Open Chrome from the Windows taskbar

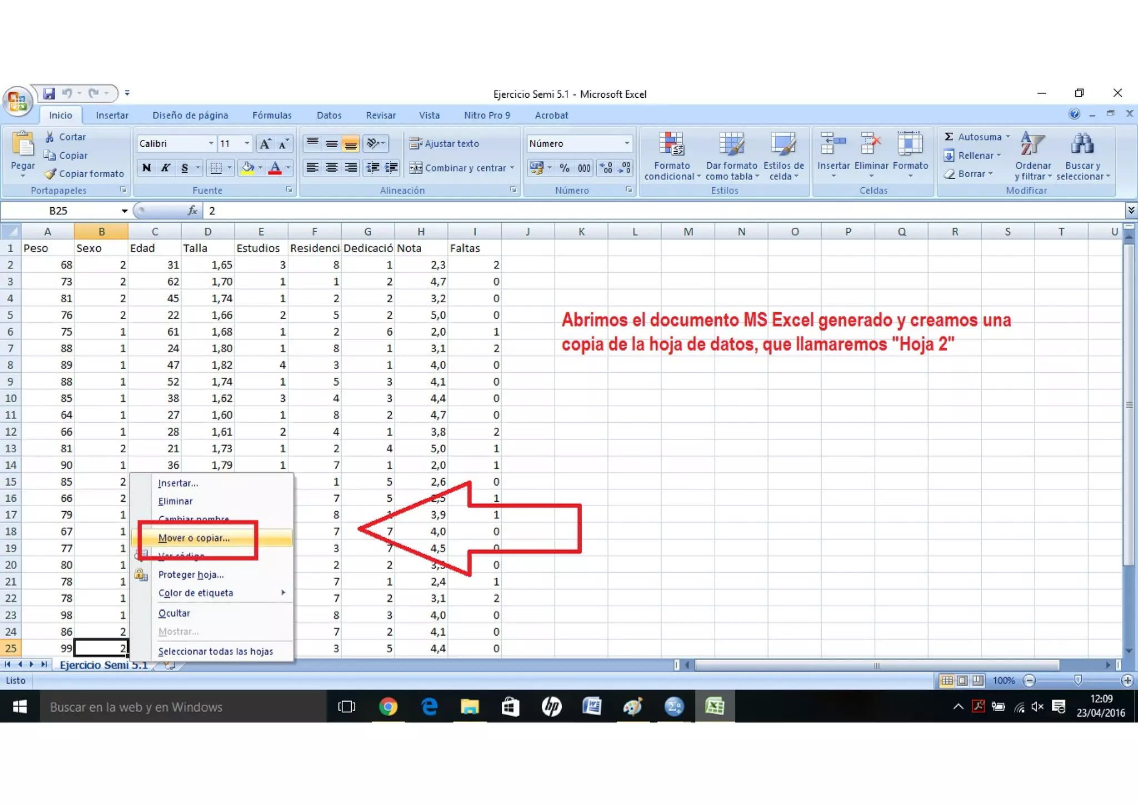(x=388, y=707)
